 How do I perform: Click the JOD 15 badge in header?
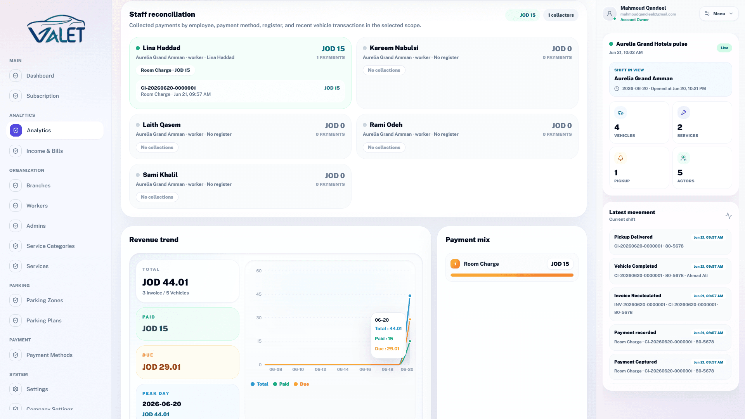[523, 15]
